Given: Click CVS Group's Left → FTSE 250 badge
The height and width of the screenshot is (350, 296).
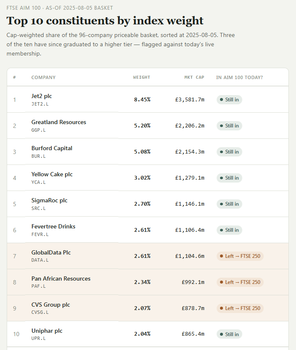Looking at the screenshot, I should [240, 308].
